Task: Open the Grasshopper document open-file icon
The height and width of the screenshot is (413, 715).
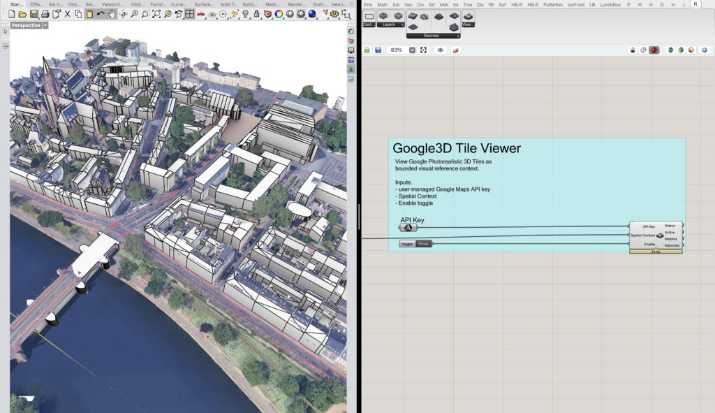Action: click(x=367, y=50)
